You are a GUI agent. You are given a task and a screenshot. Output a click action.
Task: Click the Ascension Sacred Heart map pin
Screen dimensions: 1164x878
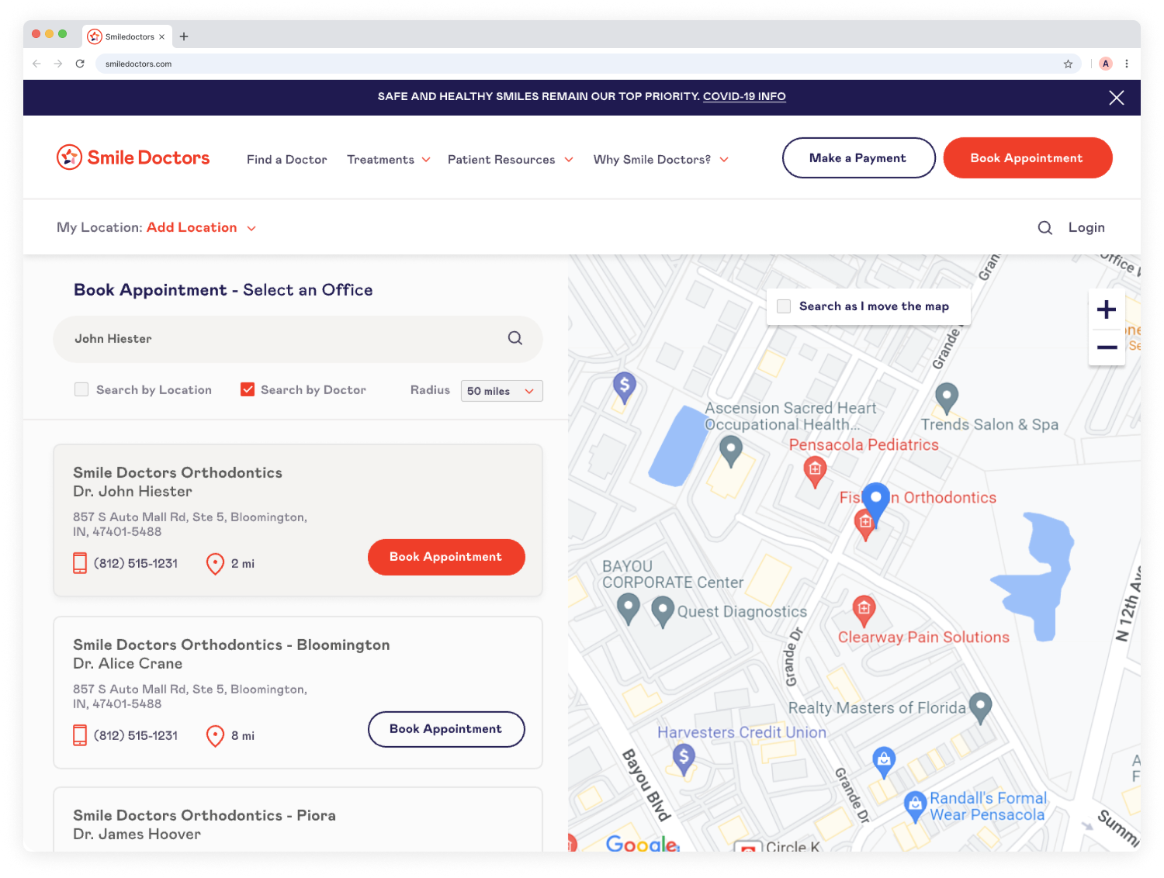tap(731, 451)
